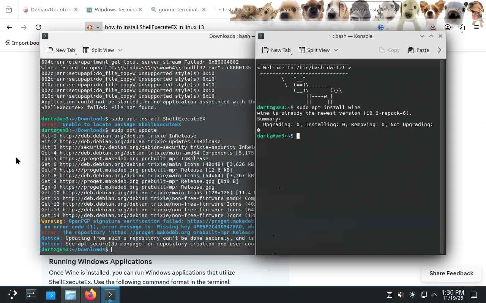Expand the search engine dropdown arrow
The height and width of the screenshot is (303, 486).
point(98,27)
